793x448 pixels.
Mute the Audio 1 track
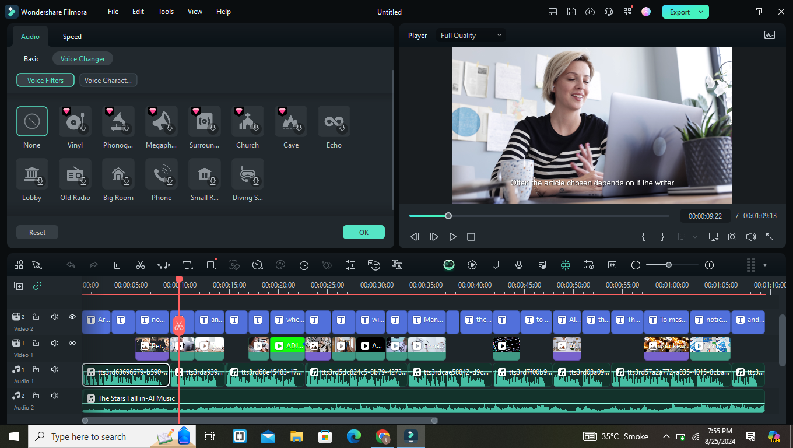click(x=55, y=369)
